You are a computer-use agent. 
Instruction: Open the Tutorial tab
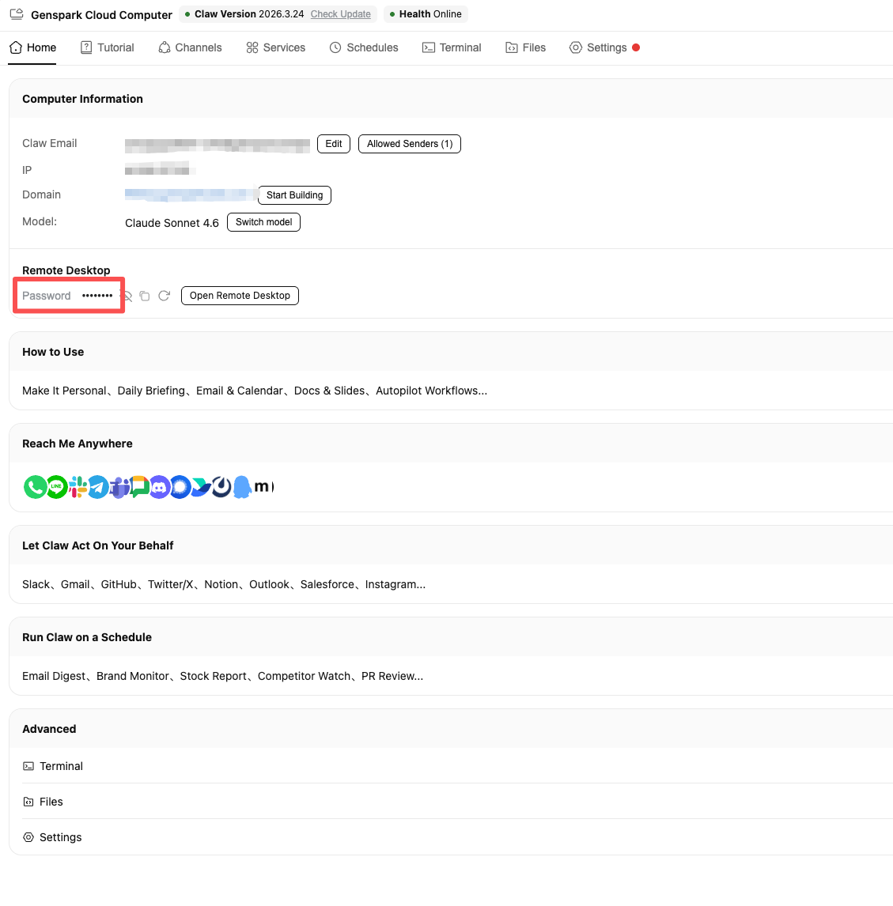pyautogui.click(x=107, y=47)
